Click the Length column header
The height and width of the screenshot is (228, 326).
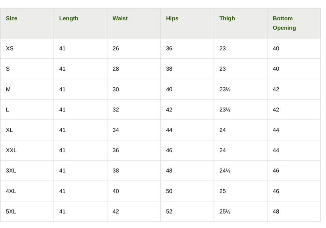69,18
